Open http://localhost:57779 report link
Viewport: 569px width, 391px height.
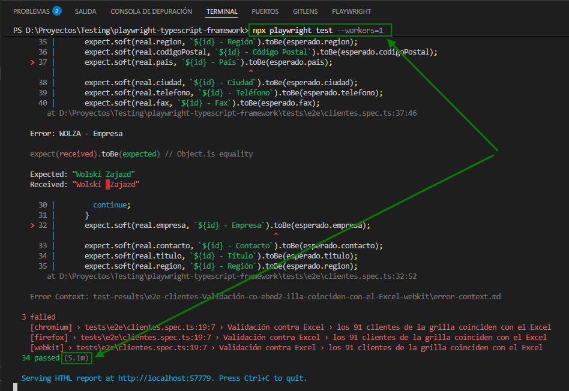click(164, 378)
